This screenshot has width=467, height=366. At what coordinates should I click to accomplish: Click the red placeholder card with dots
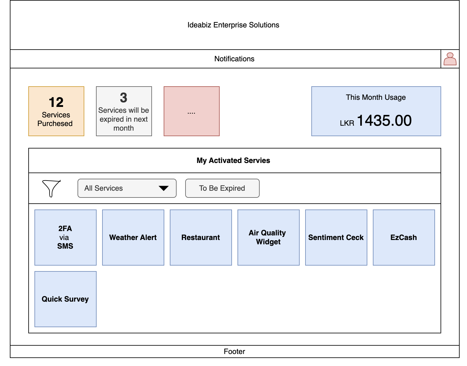192,111
